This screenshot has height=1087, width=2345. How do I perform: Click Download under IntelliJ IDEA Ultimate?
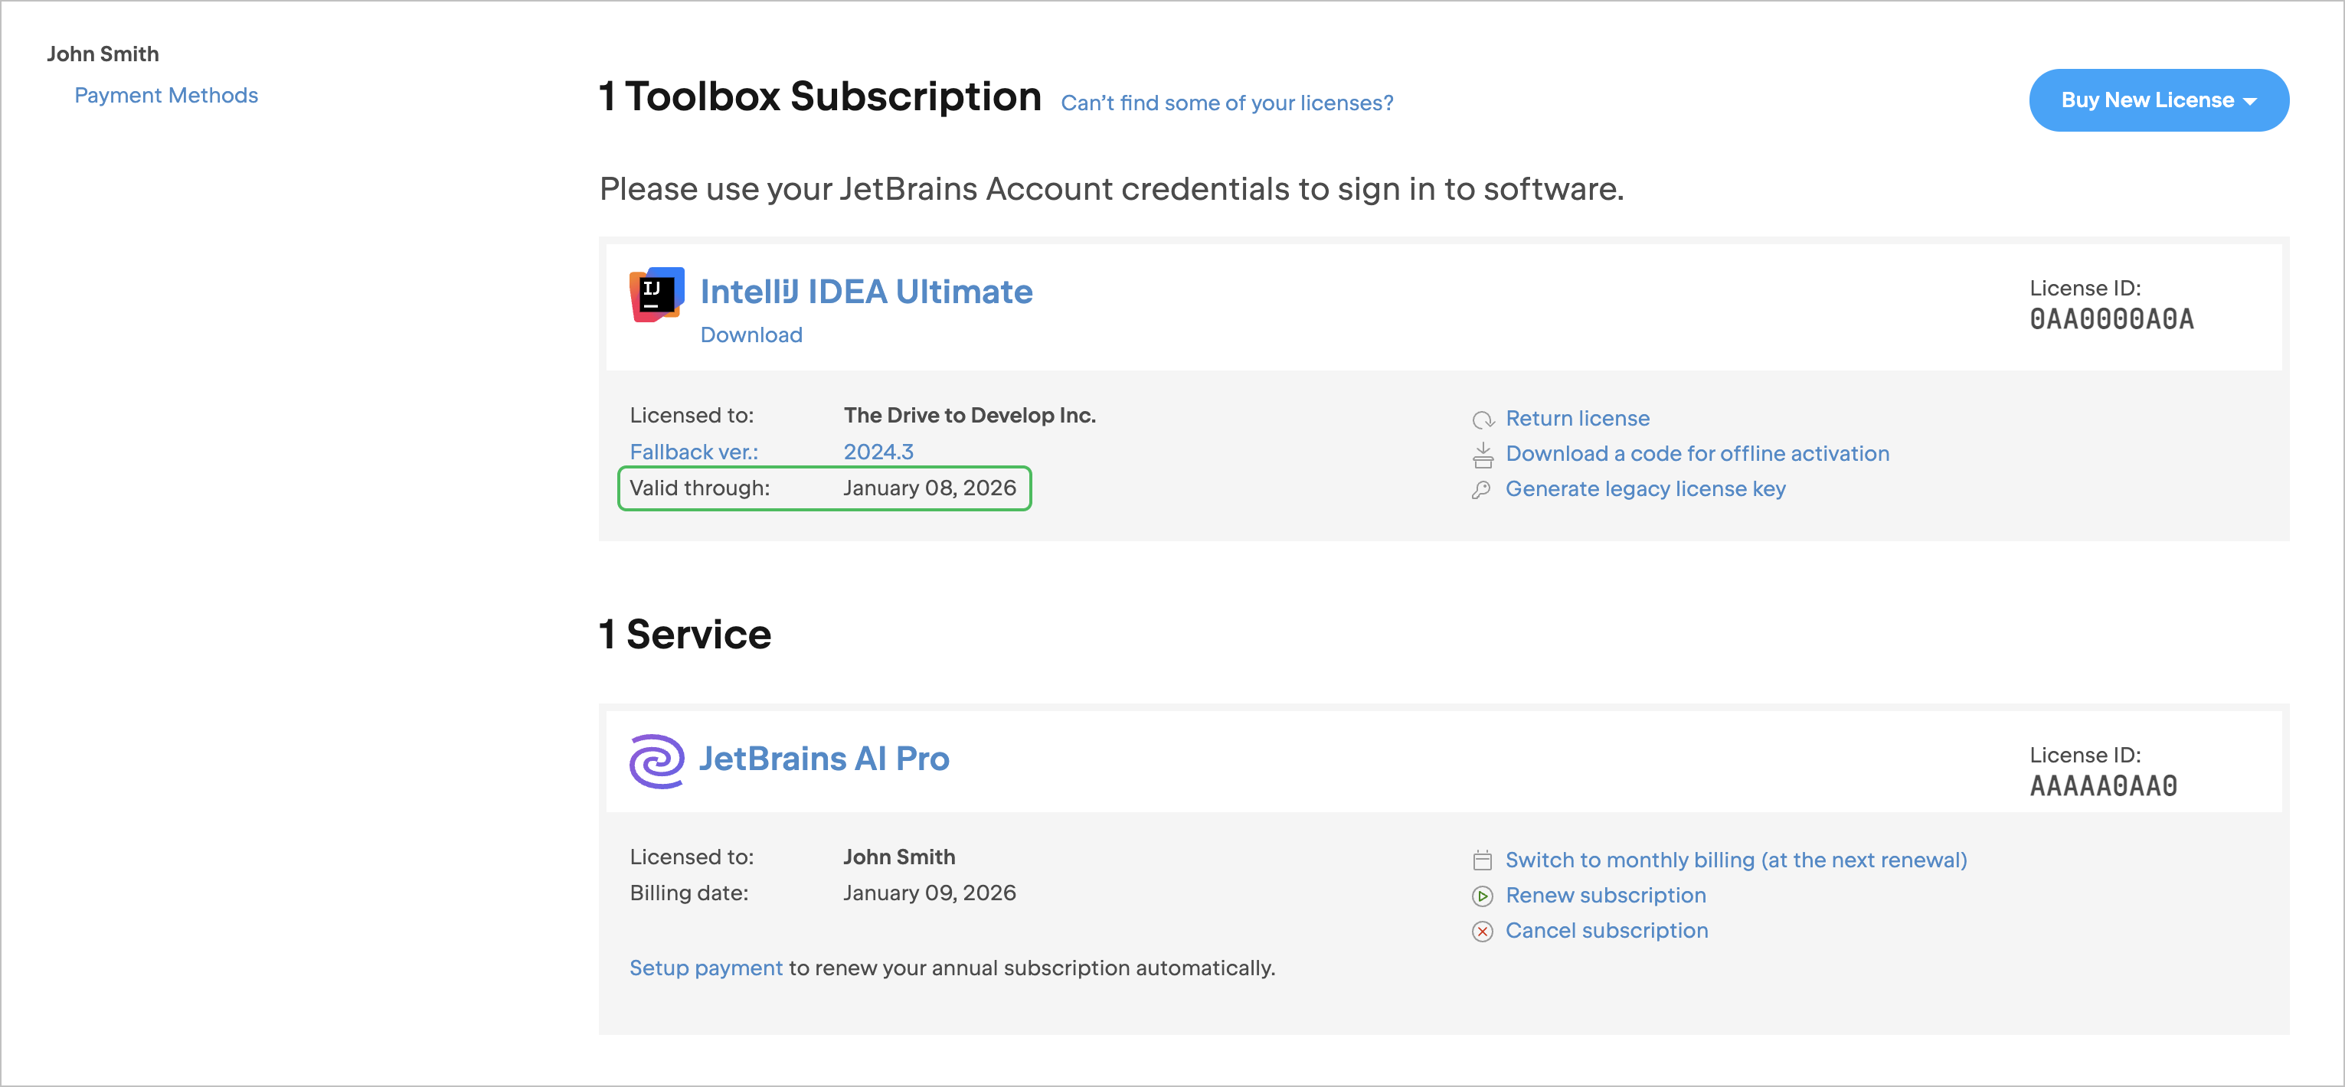point(751,335)
